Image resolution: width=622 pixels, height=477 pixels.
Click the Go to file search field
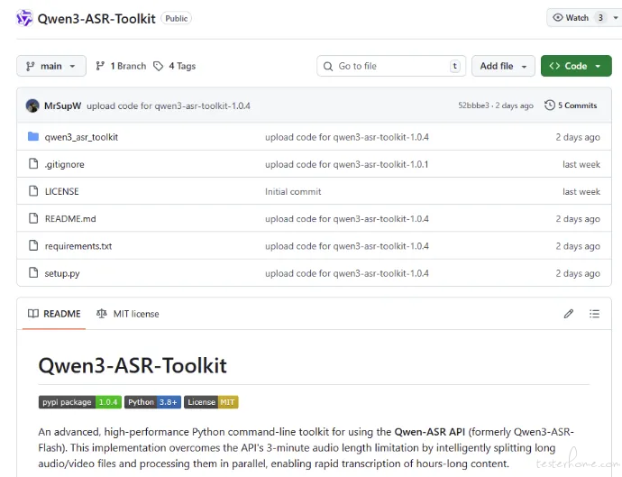coord(388,66)
